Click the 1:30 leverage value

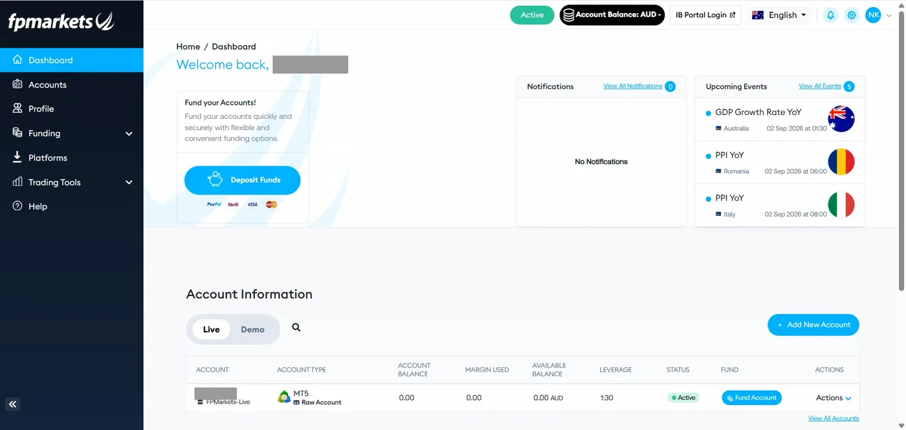(606, 398)
